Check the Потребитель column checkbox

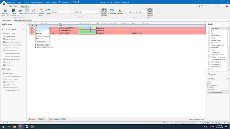point(209,52)
